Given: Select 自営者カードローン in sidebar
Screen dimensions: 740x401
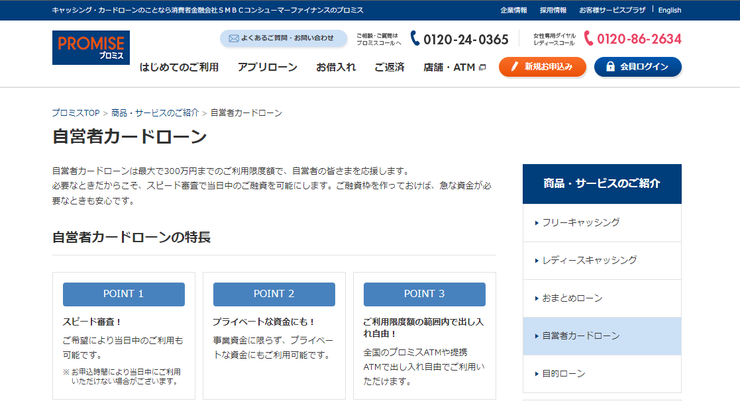Looking at the screenshot, I should click(x=602, y=336).
